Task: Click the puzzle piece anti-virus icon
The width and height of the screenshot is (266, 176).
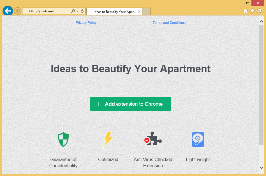Action: tap(153, 139)
